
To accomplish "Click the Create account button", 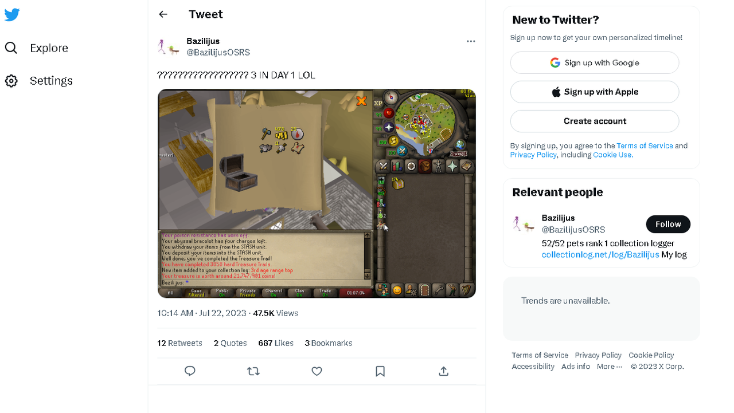I will pos(595,121).
